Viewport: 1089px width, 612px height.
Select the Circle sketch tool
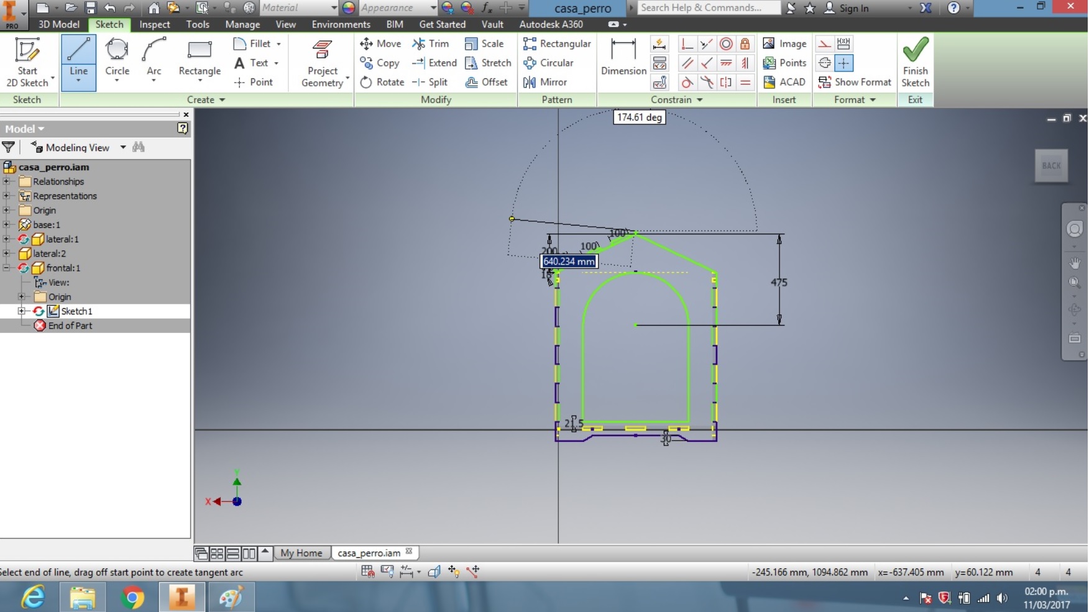[x=117, y=60]
